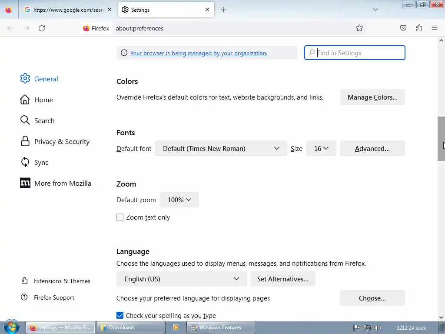Open Sync settings
Screen dimensions: 445x334
34,163
